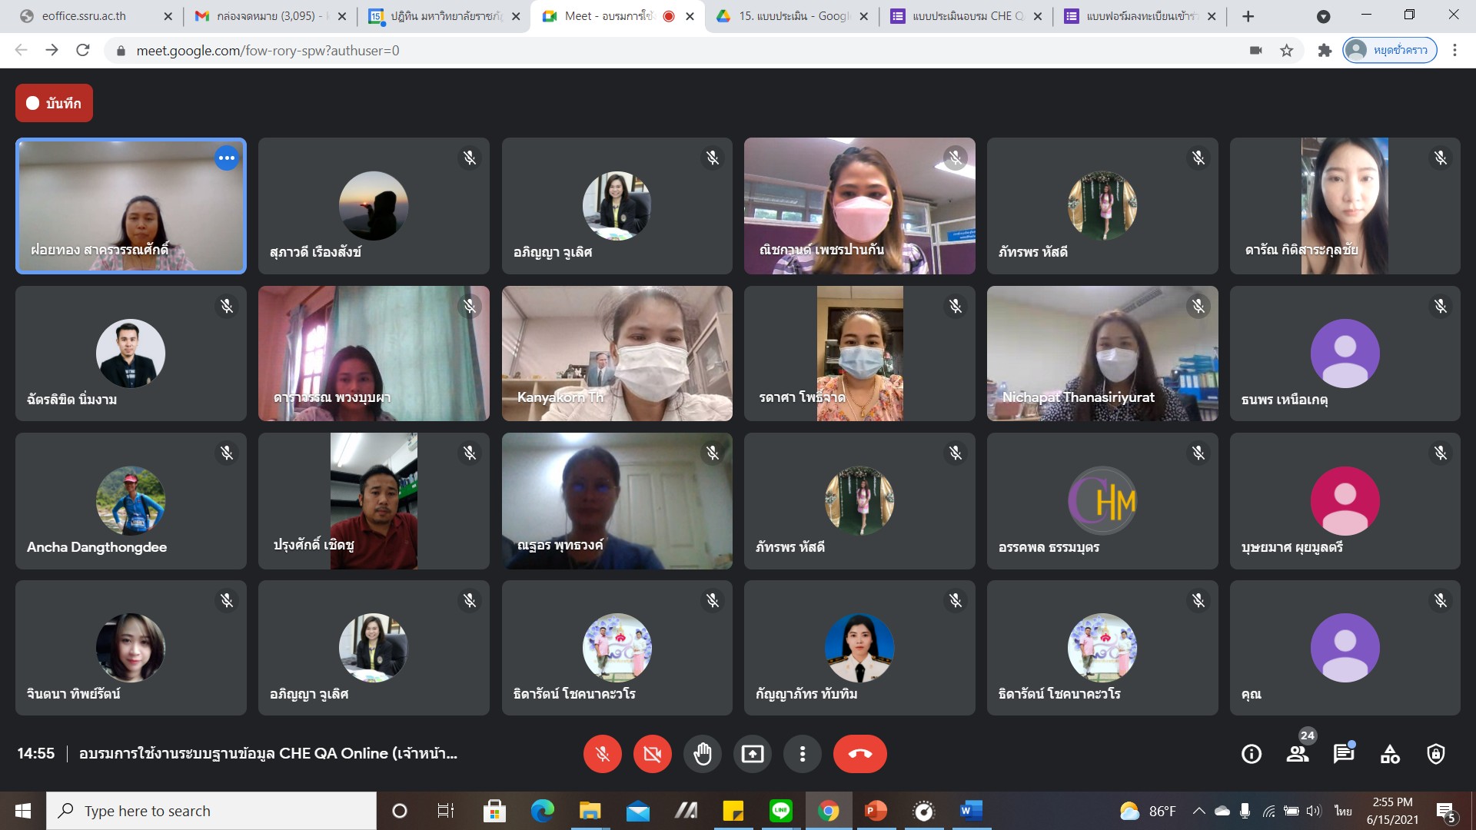Click the red recording indicator button
Image resolution: width=1476 pixels, height=830 pixels.
point(54,103)
